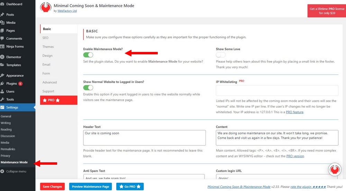The width and height of the screenshot is (346, 191).
Task: Click the Collapse menu arrow icon
Action: pyautogui.click(x=2, y=171)
